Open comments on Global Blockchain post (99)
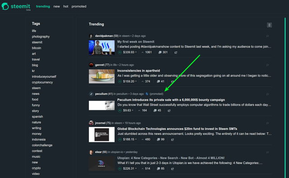289x178 pixels. (x=160, y=140)
